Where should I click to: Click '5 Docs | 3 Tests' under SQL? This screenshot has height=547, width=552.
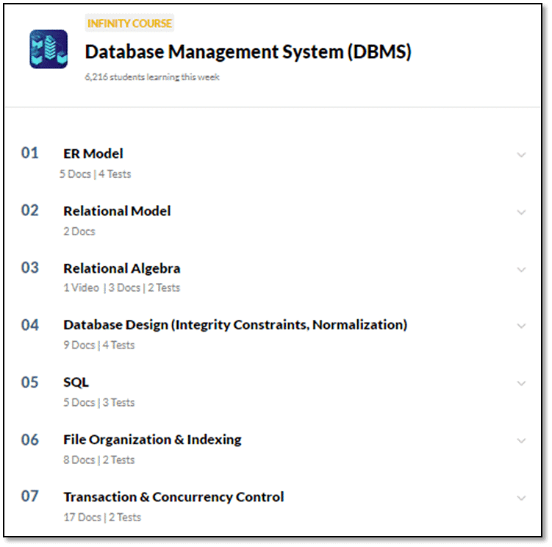(x=99, y=403)
